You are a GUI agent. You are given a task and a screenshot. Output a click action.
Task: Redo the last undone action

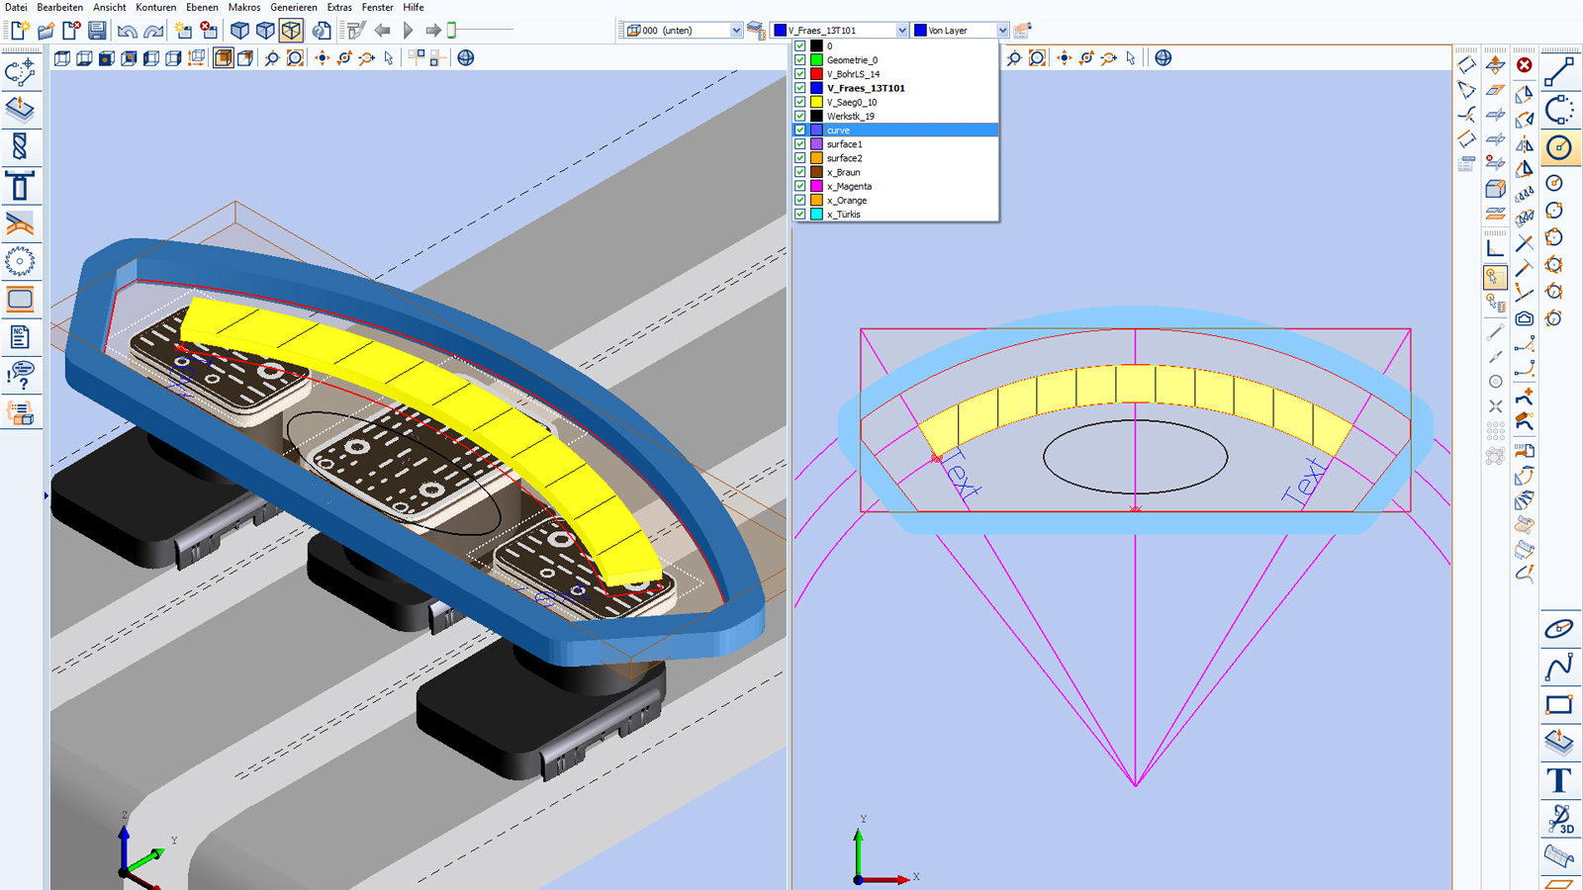(153, 31)
